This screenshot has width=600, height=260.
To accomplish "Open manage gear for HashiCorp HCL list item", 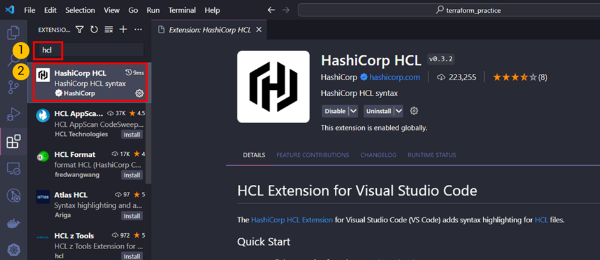I will pyautogui.click(x=139, y=93).
